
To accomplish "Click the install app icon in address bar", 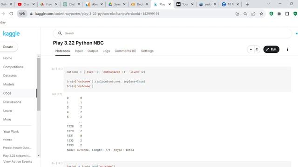I will pos(237,13).
